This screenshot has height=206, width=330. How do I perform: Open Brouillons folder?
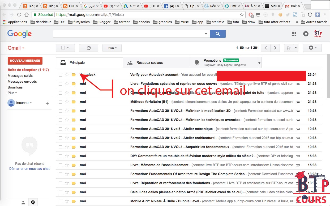coord(15,87)
